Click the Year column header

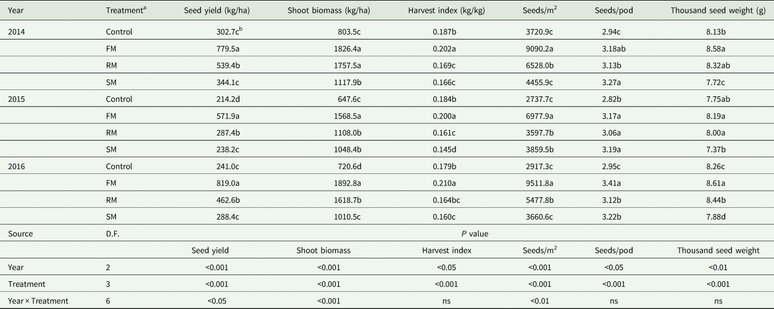point(15,12)
